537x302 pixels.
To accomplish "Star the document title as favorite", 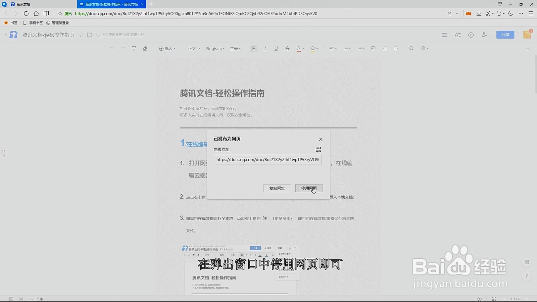I will pyautogui.click(x=82, y=35).
